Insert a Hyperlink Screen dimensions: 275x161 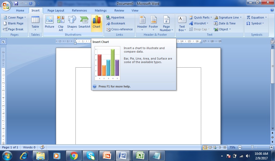115,17
